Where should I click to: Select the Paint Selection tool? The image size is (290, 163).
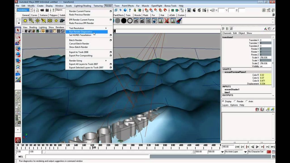18,42
